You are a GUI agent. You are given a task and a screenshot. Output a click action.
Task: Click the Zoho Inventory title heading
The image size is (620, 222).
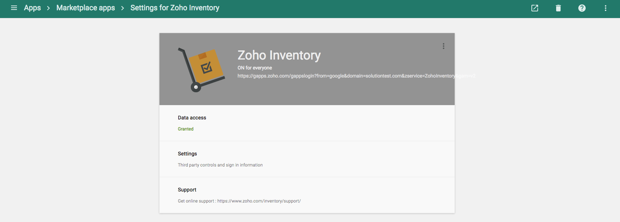(x=279, y=55)
